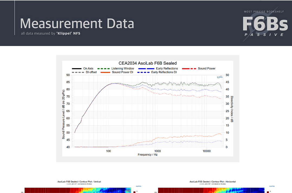This screenshot has width=292, height=193.
Task: Click the '1000' frequency tick label
Action: pos(158,151)
